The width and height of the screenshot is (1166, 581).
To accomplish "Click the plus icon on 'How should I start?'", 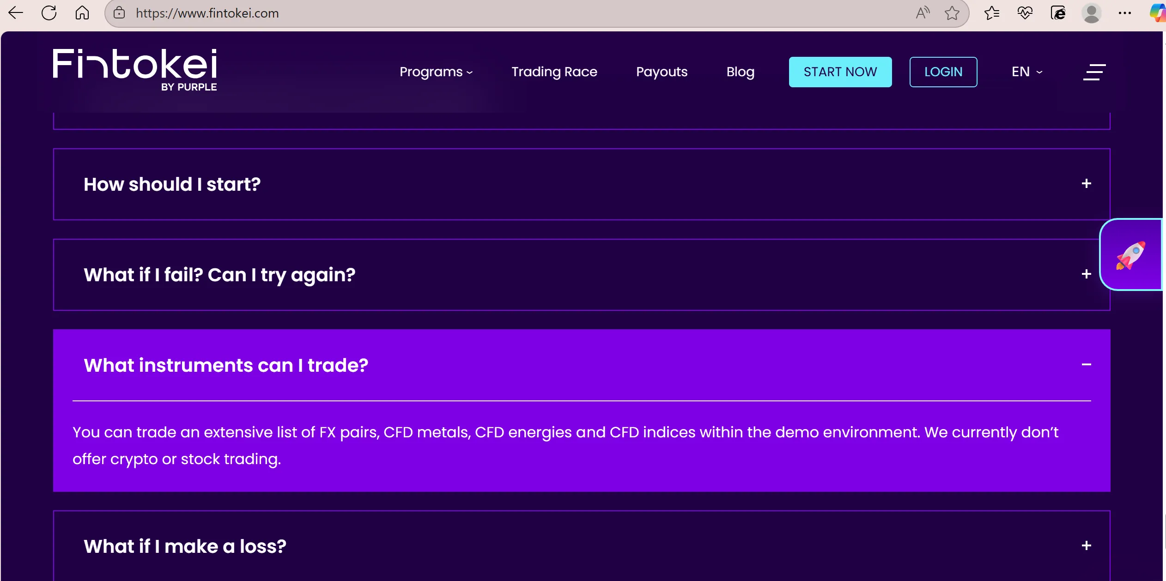I will [1087, 184].
